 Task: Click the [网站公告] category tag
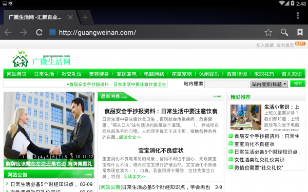coord(110,187)
